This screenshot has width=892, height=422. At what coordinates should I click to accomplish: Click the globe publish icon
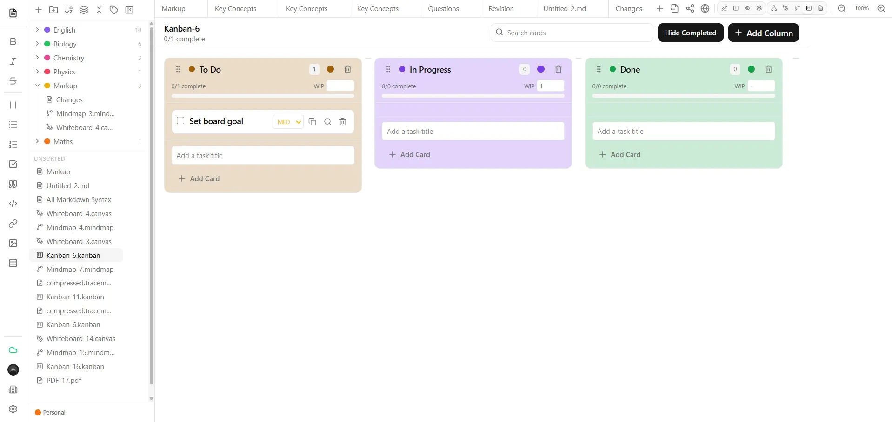point(705,8)
